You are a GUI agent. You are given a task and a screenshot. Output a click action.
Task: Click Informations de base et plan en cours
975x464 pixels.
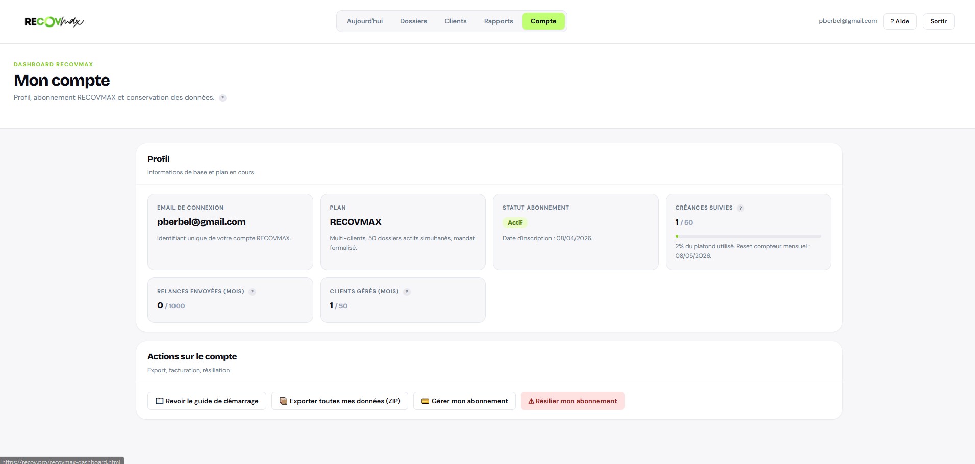click(x=201, y=172)
